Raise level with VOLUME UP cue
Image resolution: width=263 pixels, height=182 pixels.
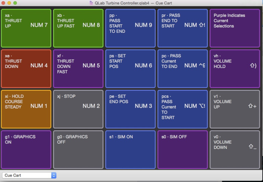click(235, 109)
